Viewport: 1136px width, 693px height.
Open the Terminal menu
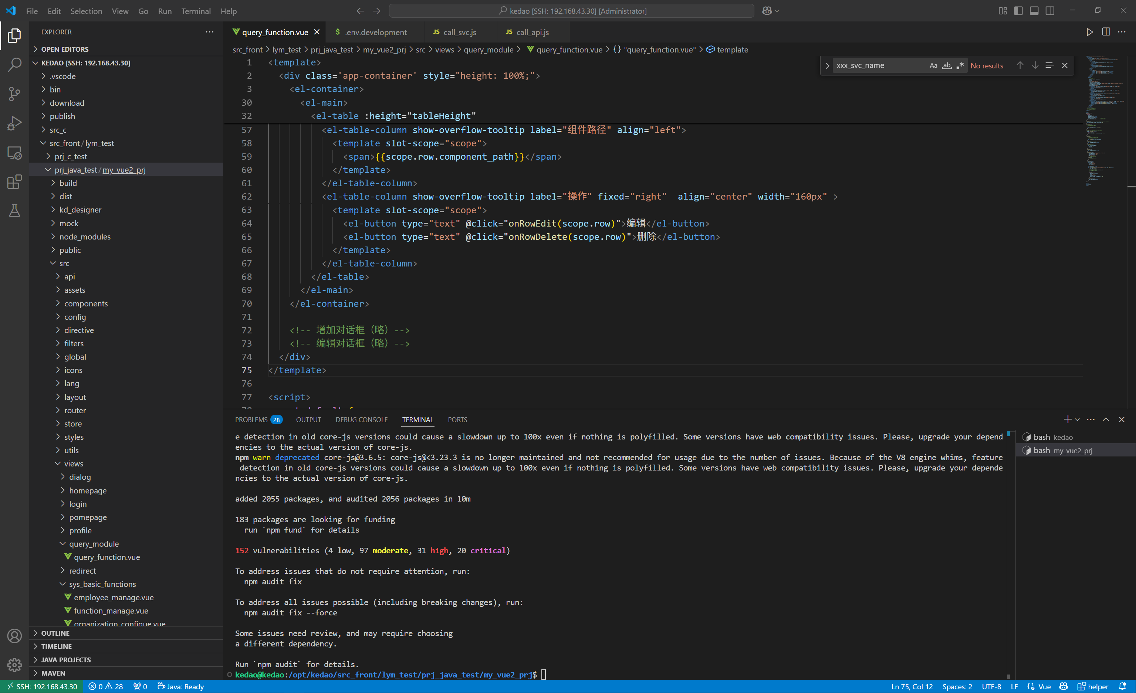click(x=196, y=11)
